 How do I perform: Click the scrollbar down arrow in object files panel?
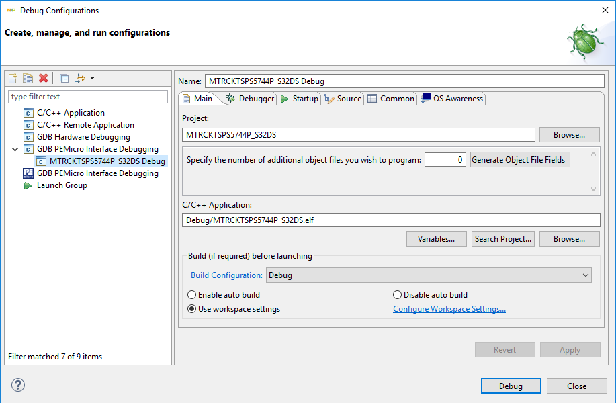(x=593, y=189)
